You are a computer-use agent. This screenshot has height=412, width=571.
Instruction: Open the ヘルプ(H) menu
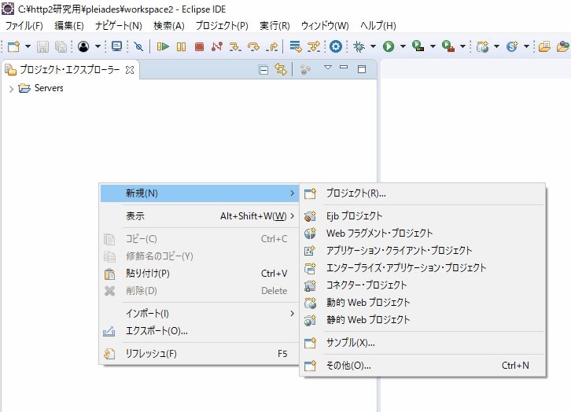pos(378,25)
